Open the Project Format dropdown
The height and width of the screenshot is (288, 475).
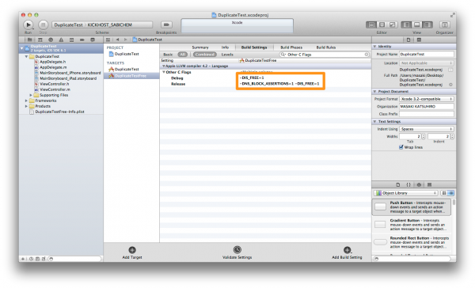[427, 99]
